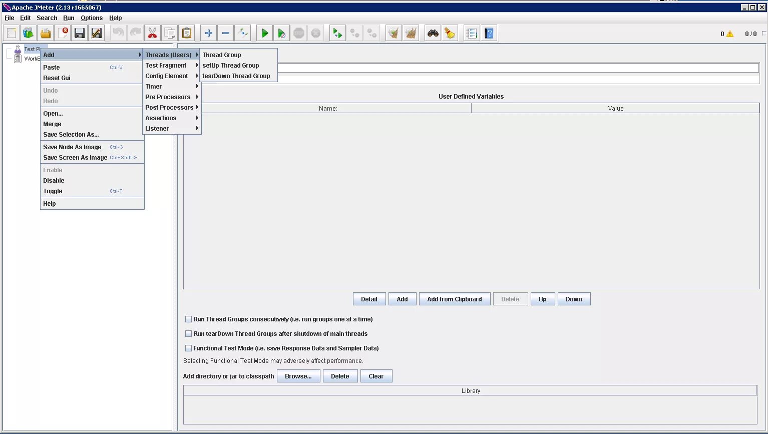Viewport: 768px width, 434px height.
Task: Choose Reset Gui in context menu
Action: tap(92, 78)
